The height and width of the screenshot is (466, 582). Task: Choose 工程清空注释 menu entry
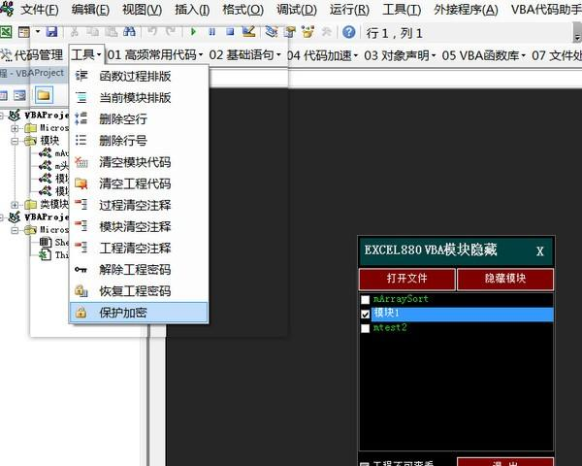click(x=139, y=249)
